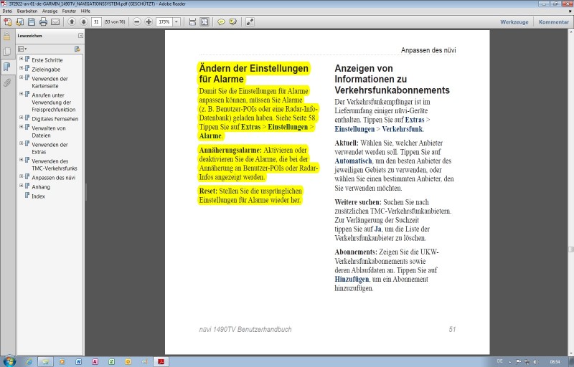Expand the 'Erste Schritte' bookmark

click(21, 59)
